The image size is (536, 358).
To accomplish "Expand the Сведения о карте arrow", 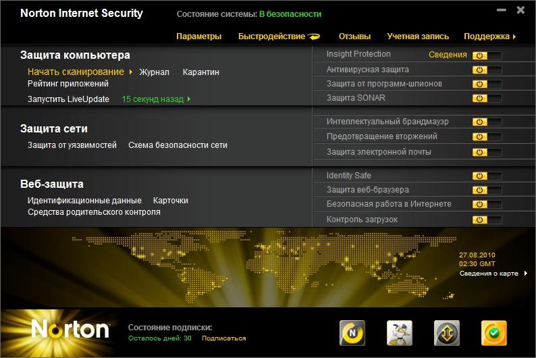I will [x=525, y=273].
